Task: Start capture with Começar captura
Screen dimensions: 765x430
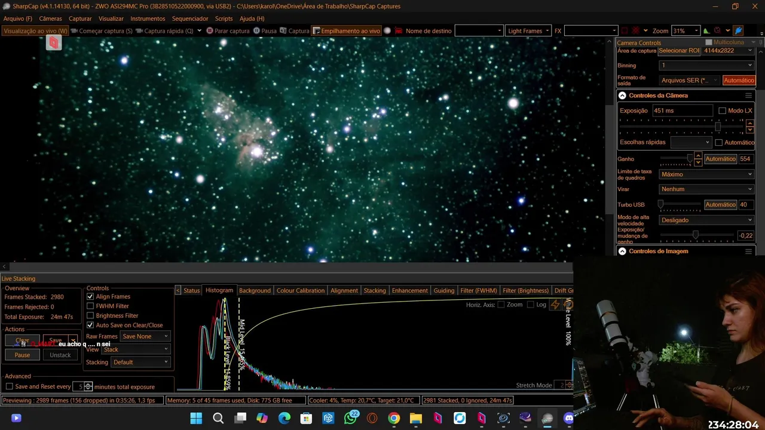Action: [x=102, y=30]
